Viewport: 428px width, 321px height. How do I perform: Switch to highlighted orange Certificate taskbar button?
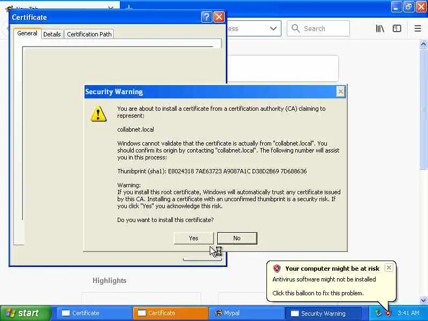(170, 313)
